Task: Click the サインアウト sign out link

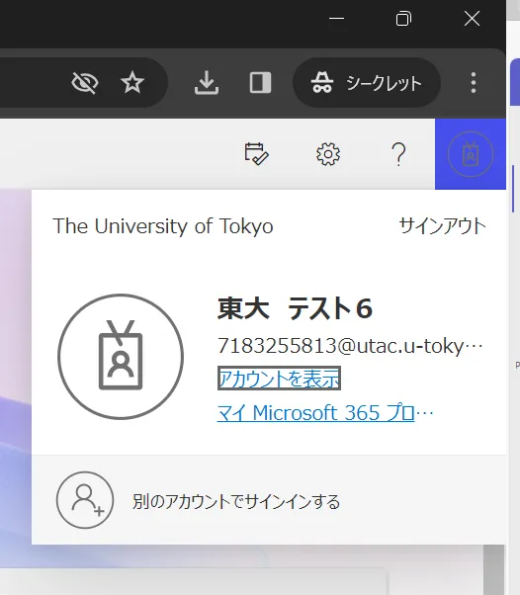Action: click(x=443, y=226)
